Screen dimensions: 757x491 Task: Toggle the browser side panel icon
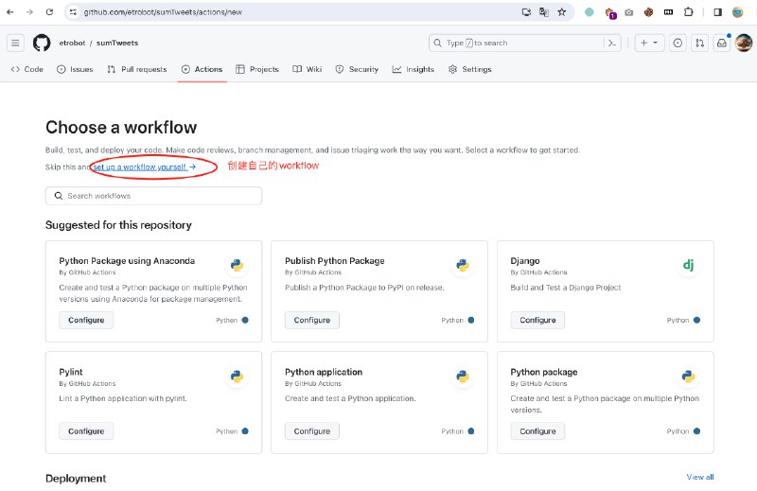coord(718,12)
